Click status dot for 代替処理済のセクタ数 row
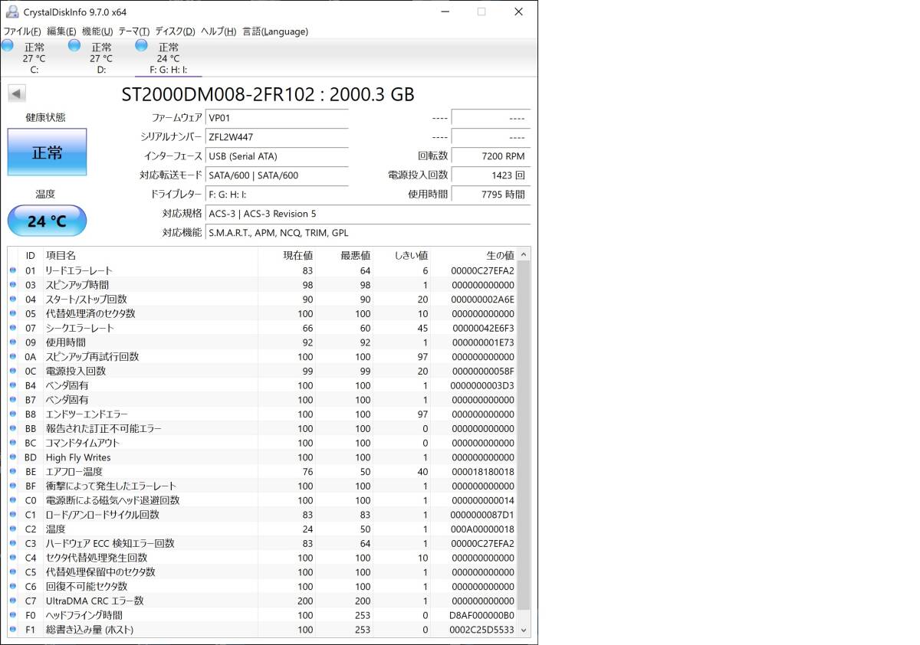The width and height of the screenshot is (920, 645). [x=12, y=314]
